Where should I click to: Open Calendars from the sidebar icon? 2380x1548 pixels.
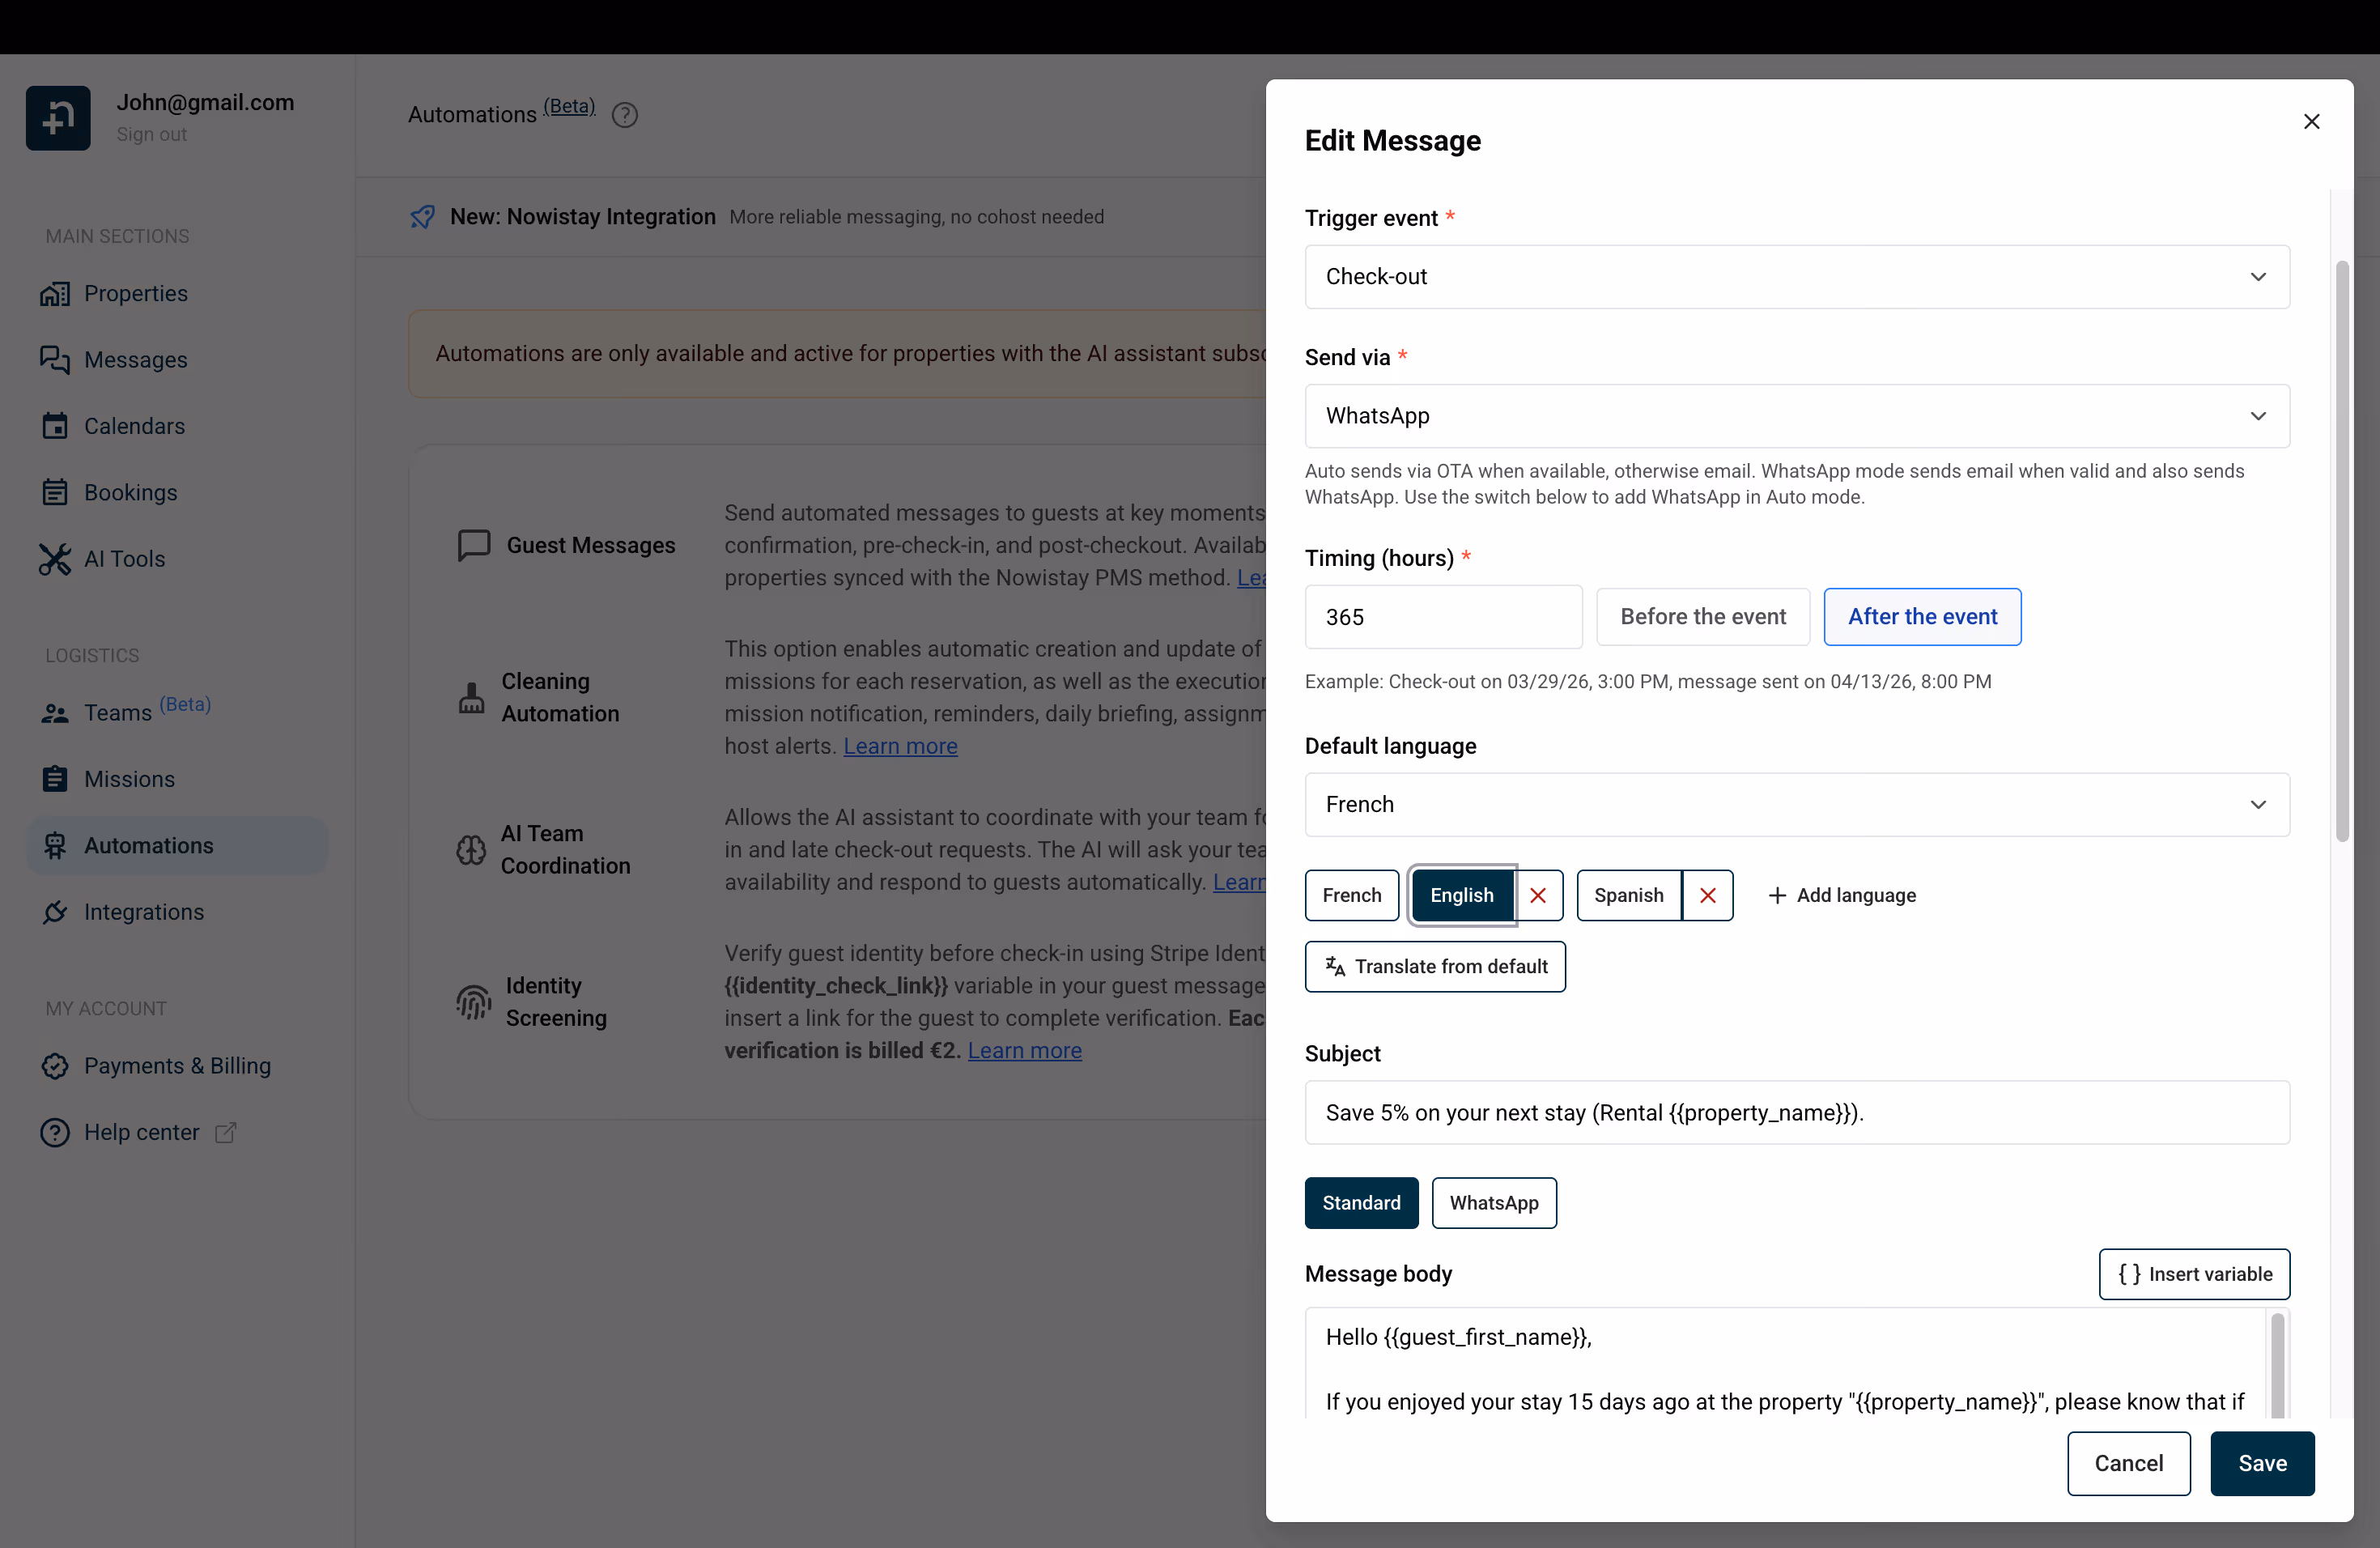[55, 426]
